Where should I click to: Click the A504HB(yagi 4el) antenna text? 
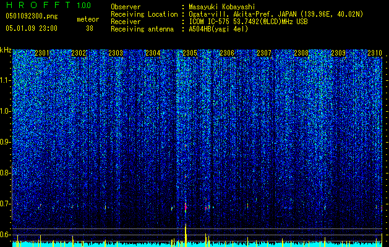pyautogui.click(x=218, y=29)
